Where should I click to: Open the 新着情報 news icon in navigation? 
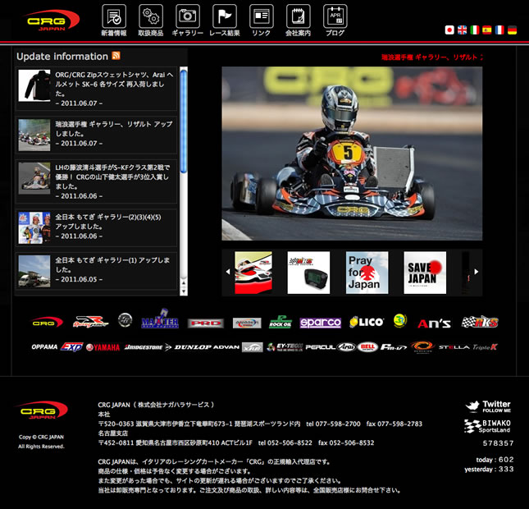pos(114,21)
